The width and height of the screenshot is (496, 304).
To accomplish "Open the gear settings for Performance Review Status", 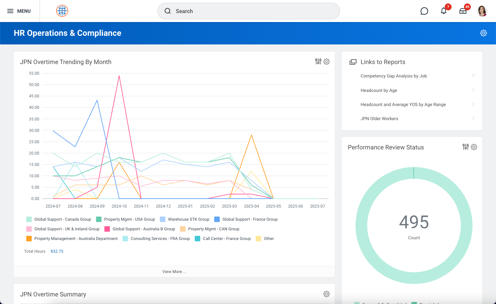I will click(474, 147).
